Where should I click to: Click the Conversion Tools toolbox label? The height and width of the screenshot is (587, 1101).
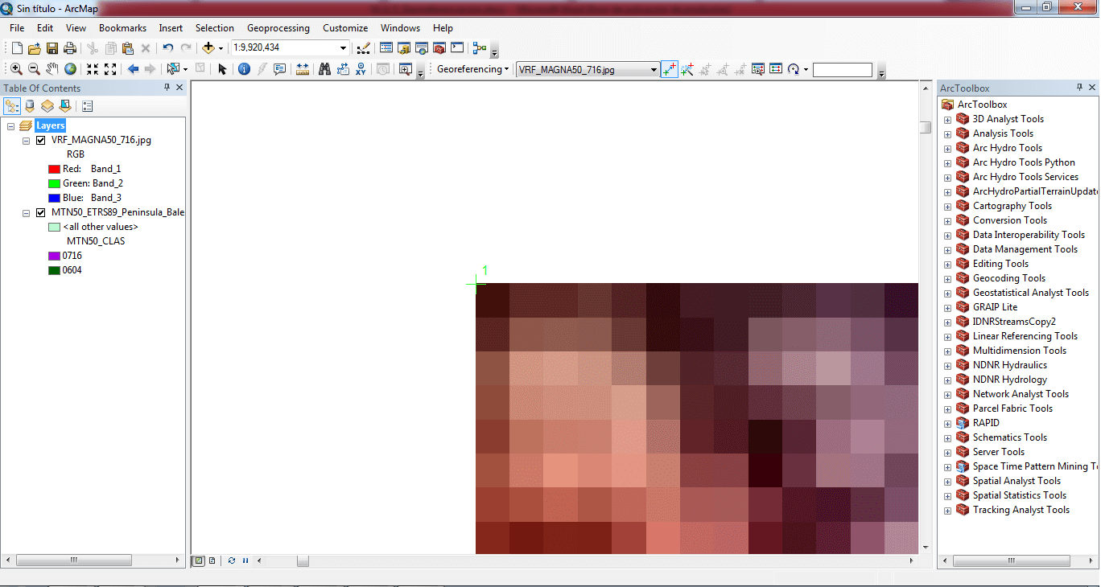tap(1009, 220)
